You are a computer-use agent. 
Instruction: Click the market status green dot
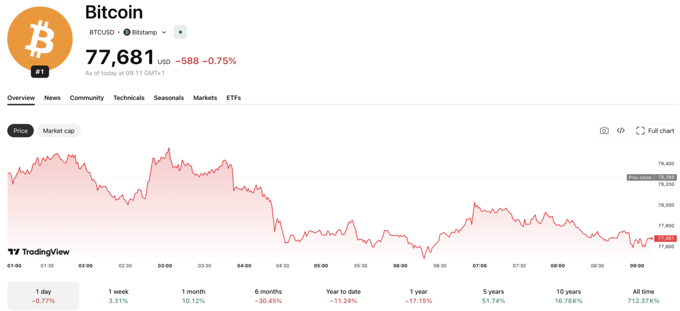coord(180,32)
